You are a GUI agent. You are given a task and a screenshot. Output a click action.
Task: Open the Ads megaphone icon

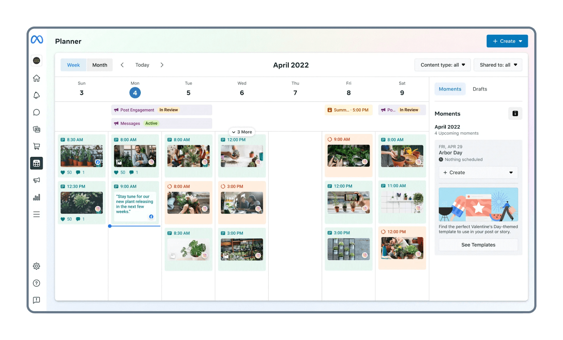point(37,180)
